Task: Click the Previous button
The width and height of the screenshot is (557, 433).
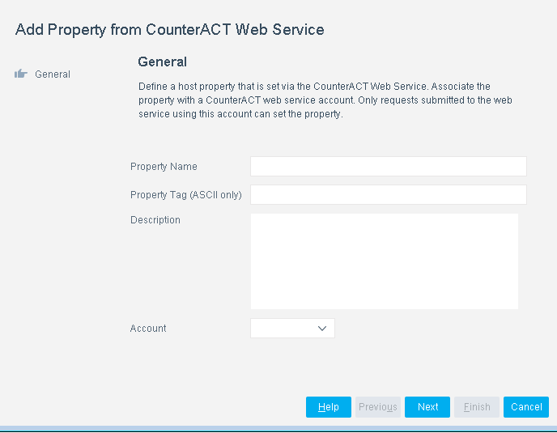Action: pos(377,407)
